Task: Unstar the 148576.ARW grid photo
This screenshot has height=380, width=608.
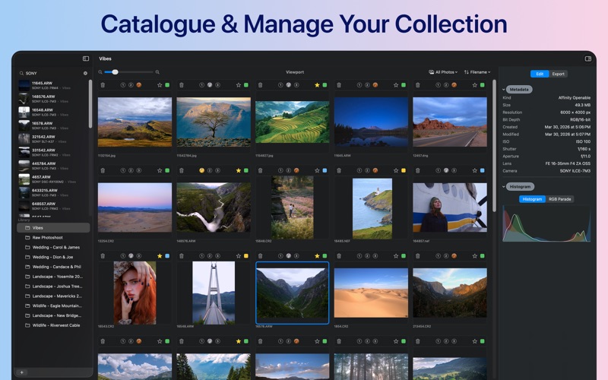Action: (238, 170)
